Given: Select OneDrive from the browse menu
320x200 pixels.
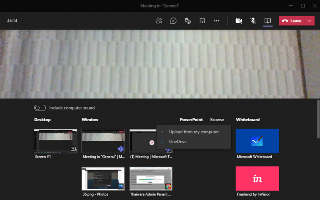Looking at the screenshot, I should [x=178, y=141].
